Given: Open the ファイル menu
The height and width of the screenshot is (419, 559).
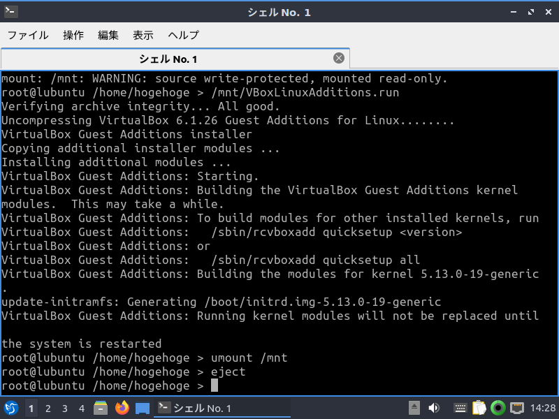Looking at the screenshot, I should click(28, 35).
